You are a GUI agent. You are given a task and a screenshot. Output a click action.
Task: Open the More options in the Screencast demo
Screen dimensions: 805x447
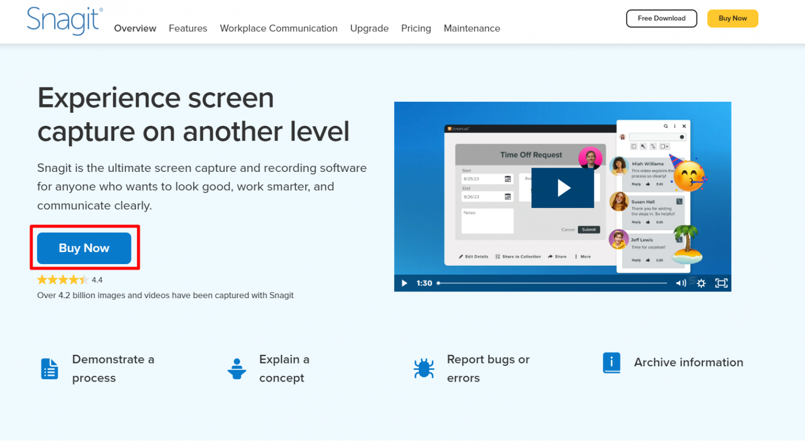click(x=583, y=256)
